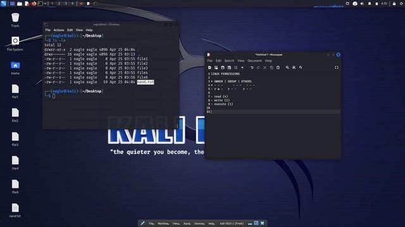The width and height of the screenshot is (405, 227).
Task: Open the Mousepad File menu
Action: [x=209, y=61]
